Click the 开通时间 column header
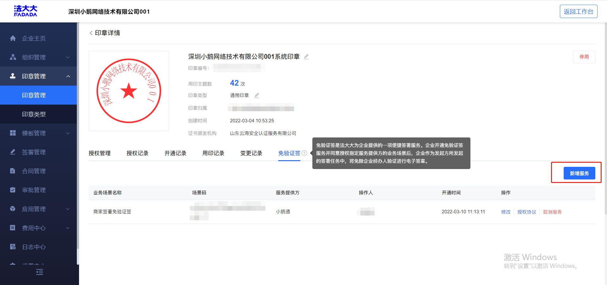This screenshot has height=285, width=607. [x=451, y=193]
